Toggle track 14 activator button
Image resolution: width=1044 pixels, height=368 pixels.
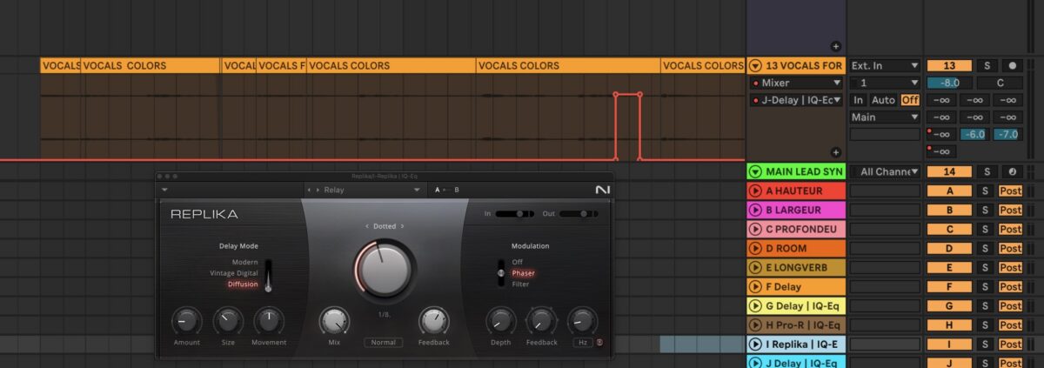(949, 171)
